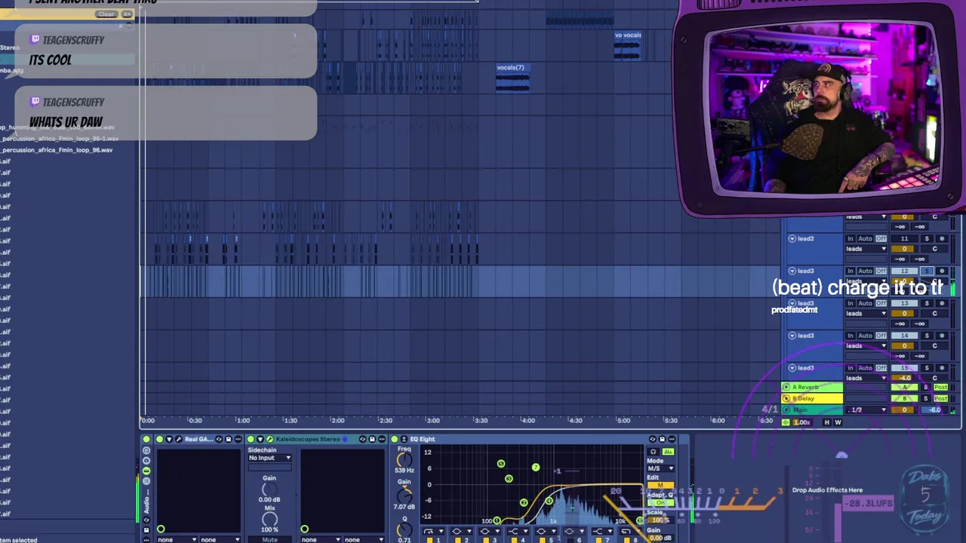This screenshot has width=966, height=543.
Task: Select EQ band point 2
Action: 524,503
